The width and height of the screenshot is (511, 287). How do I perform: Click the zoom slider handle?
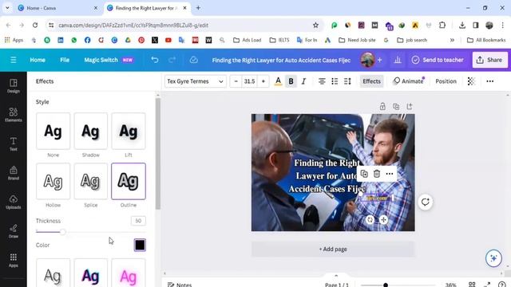[386, 285]
